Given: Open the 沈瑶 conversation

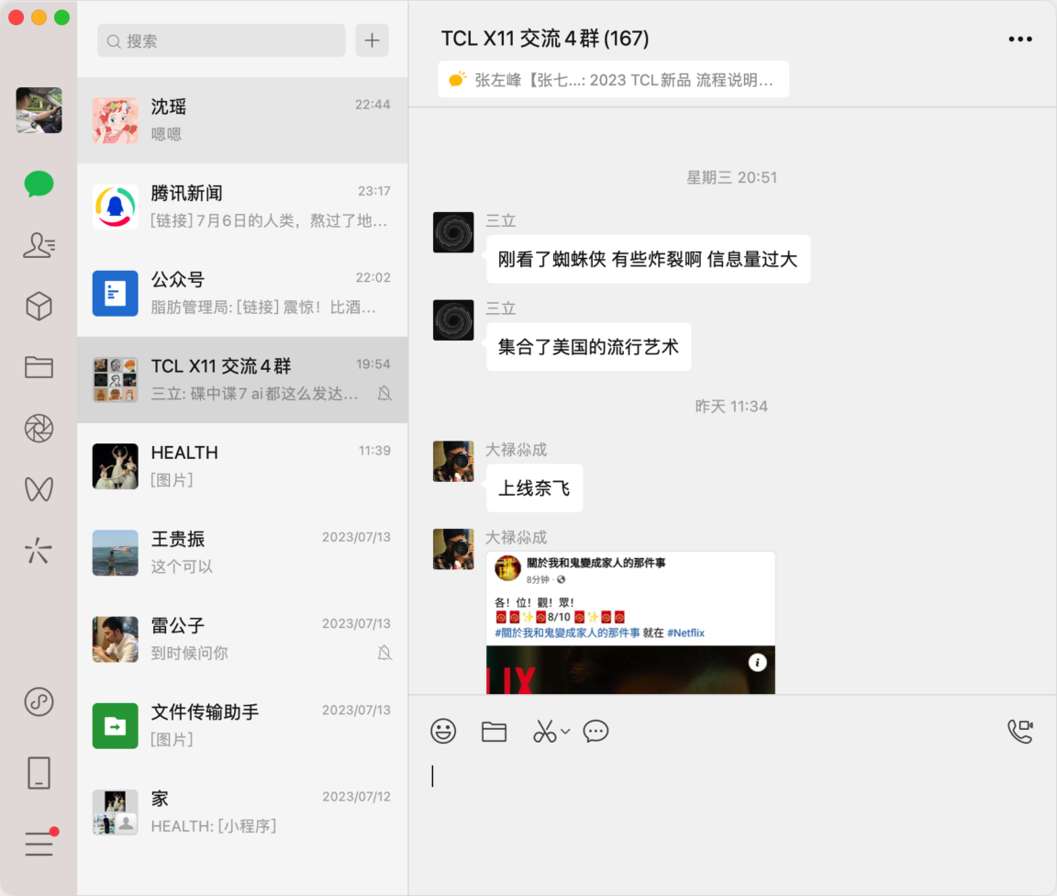Looking at the screenshot, I should pos(242,120).
